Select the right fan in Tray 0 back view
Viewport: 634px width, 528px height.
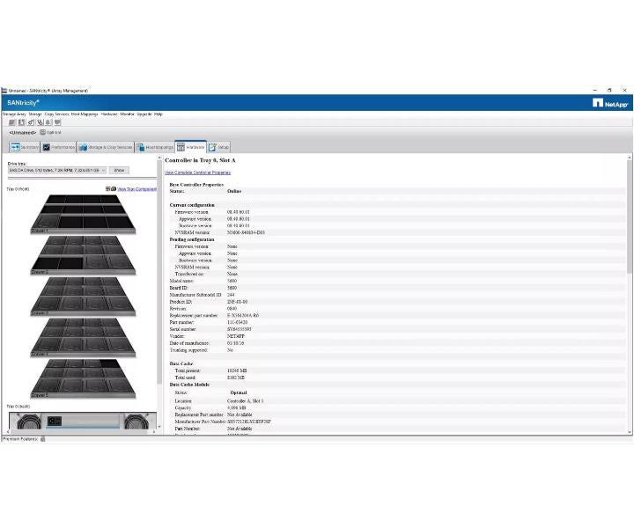136,422
